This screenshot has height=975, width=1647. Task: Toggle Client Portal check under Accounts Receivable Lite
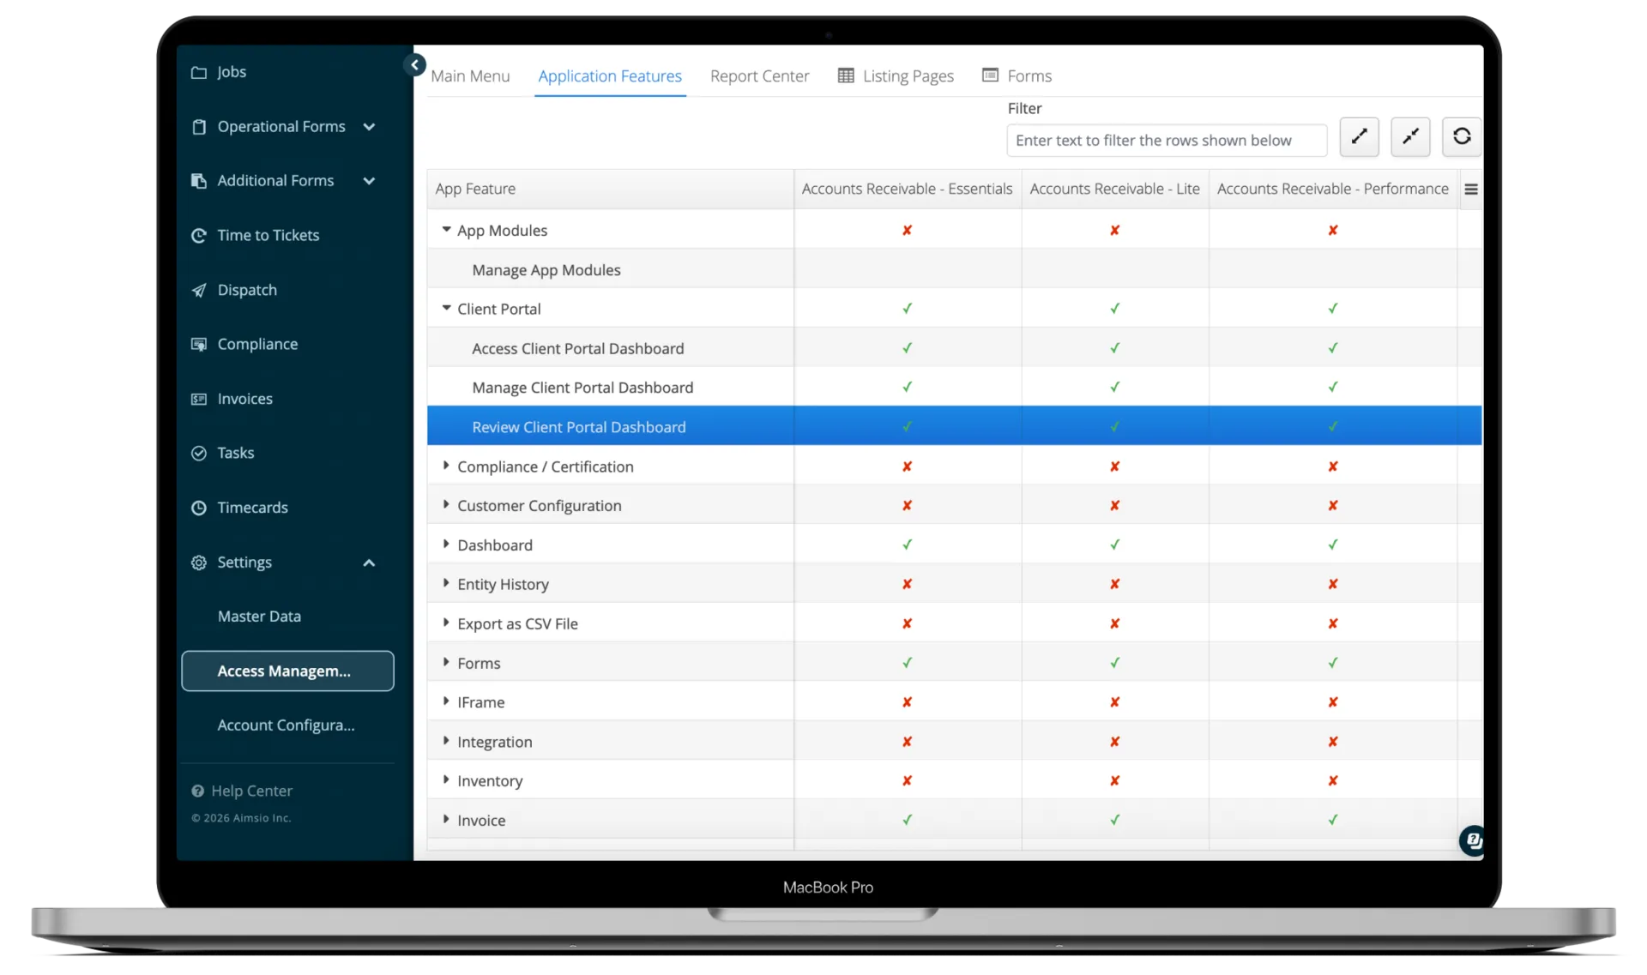point(1115,308)
